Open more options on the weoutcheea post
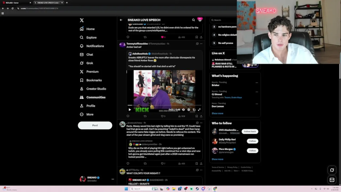Viewport: 341px width, 192px height. (x=201, y=123)
